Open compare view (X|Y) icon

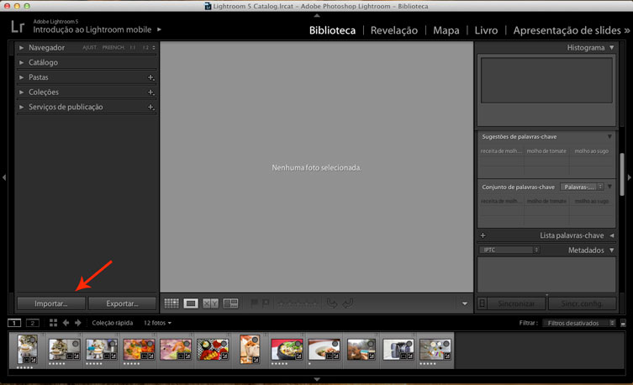(210, 303)
